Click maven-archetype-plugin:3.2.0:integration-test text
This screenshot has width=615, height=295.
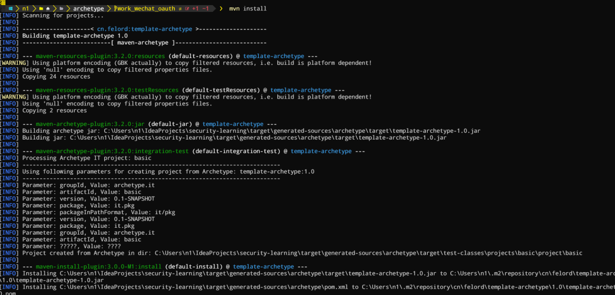click(112, 151)
